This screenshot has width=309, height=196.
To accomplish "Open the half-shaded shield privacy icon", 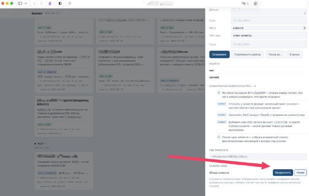I will pyautogui.click(x=60, y=3).
